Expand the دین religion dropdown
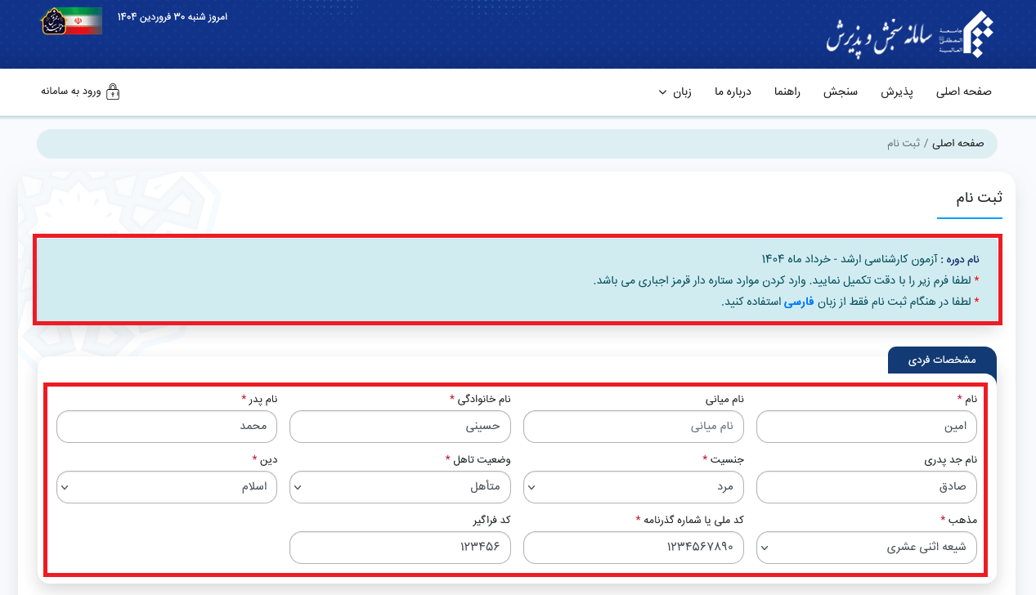 (167, 487)
